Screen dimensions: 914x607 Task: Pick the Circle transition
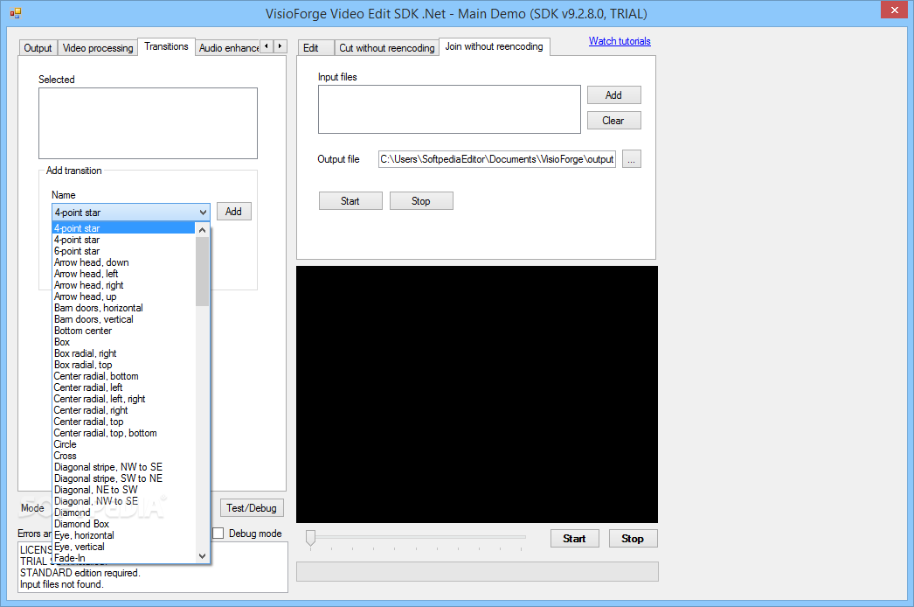click(123, 444)
